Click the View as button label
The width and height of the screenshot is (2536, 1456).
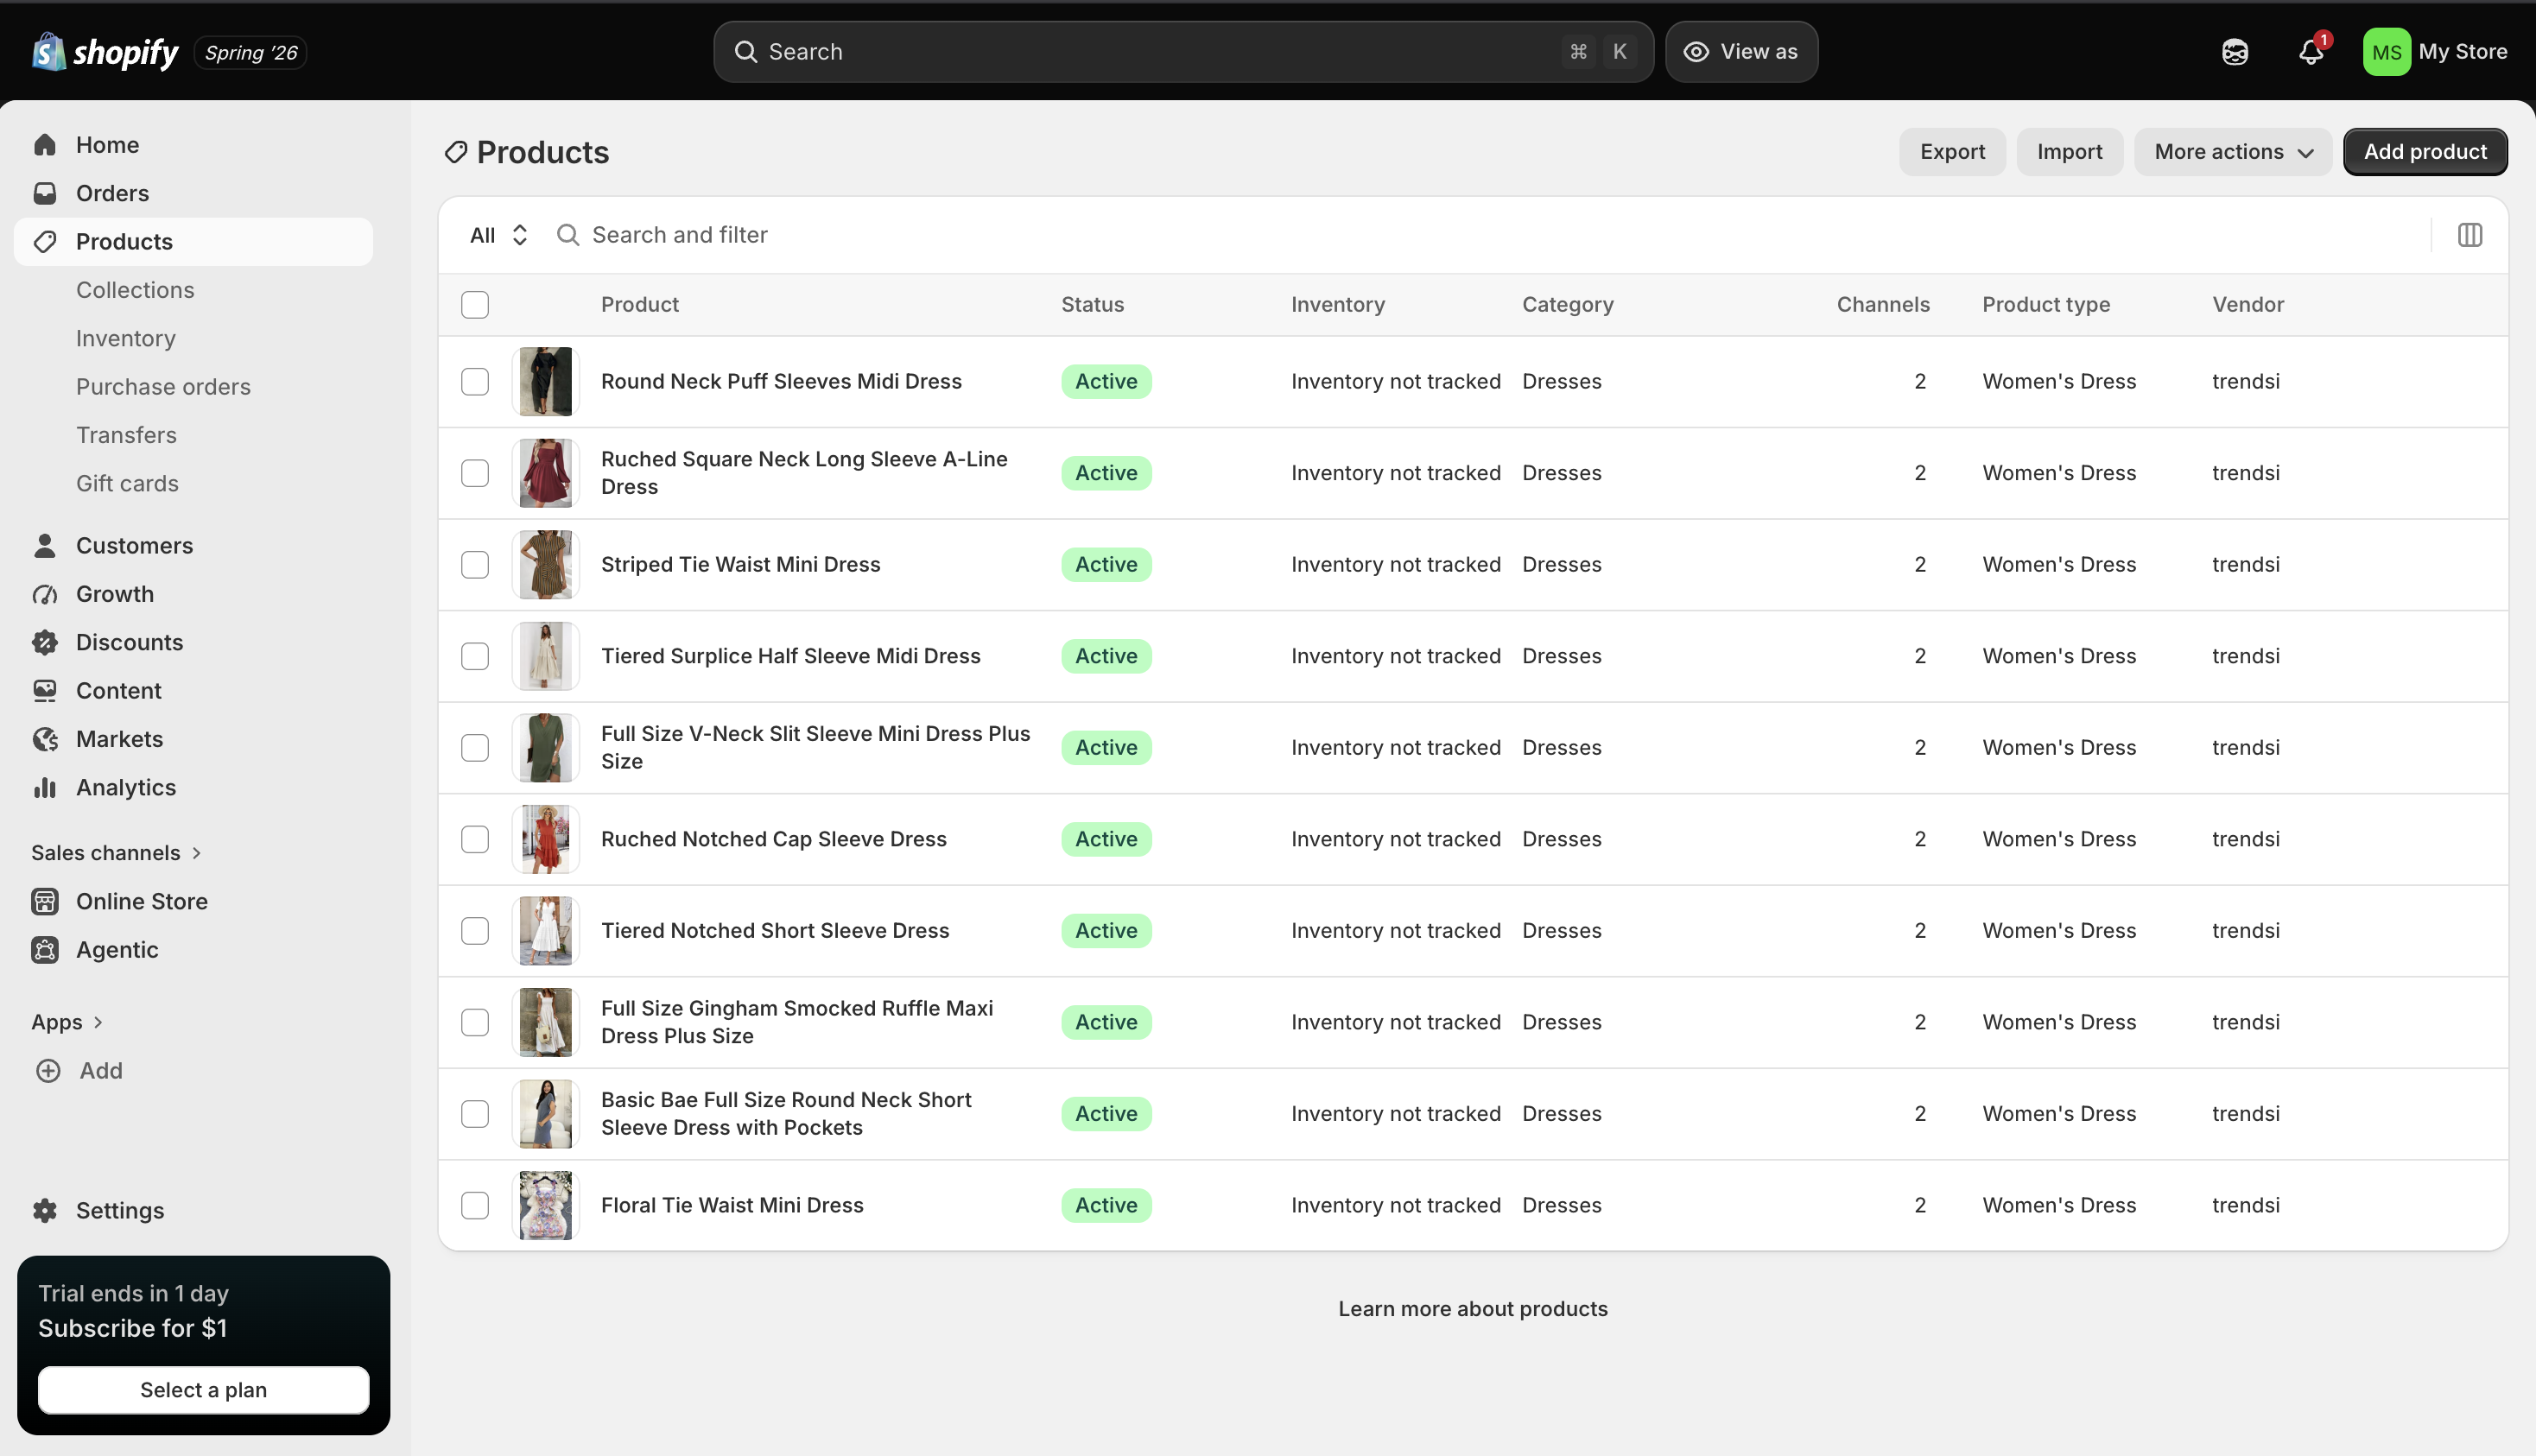(x=1758, y=52)
